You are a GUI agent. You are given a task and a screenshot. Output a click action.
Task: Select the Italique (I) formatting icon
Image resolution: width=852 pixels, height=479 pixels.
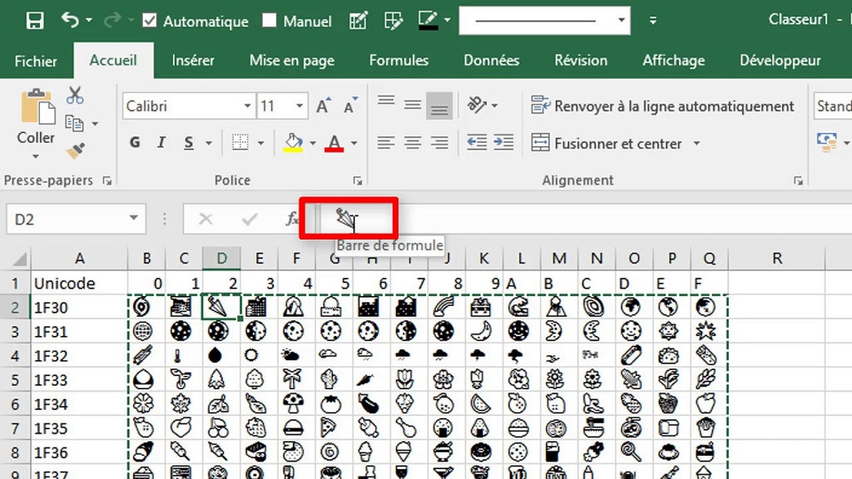coord(161,142)
